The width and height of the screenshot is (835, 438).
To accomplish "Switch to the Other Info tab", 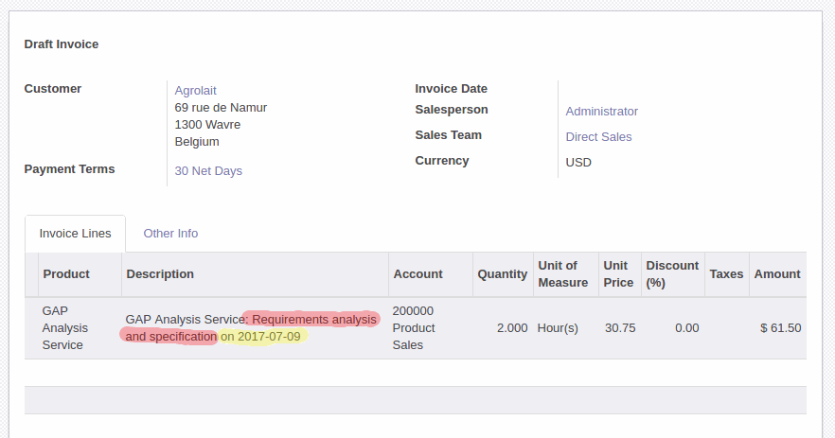I will 170,233.
